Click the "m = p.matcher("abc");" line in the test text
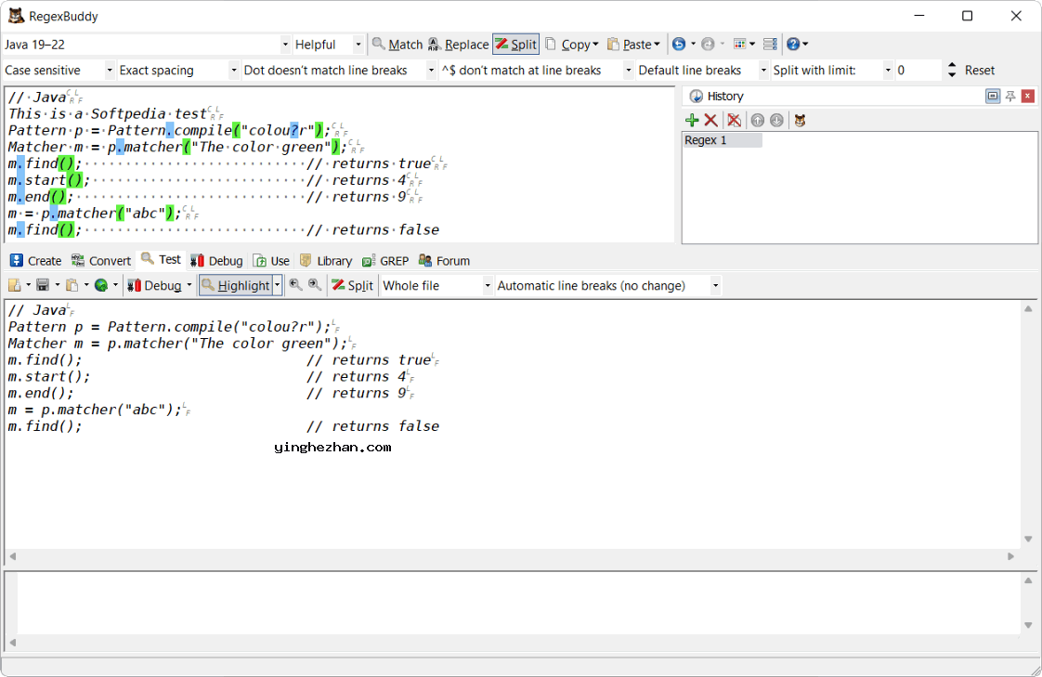The width and height of the screenshot is (1042, 677). coord(95,410)
